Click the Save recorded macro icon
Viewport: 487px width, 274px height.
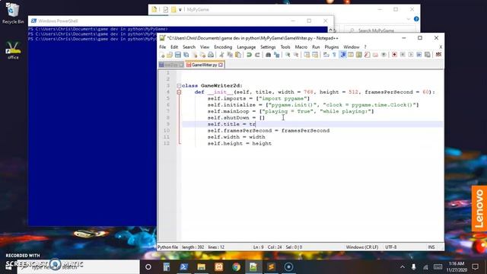pos(428,55)
